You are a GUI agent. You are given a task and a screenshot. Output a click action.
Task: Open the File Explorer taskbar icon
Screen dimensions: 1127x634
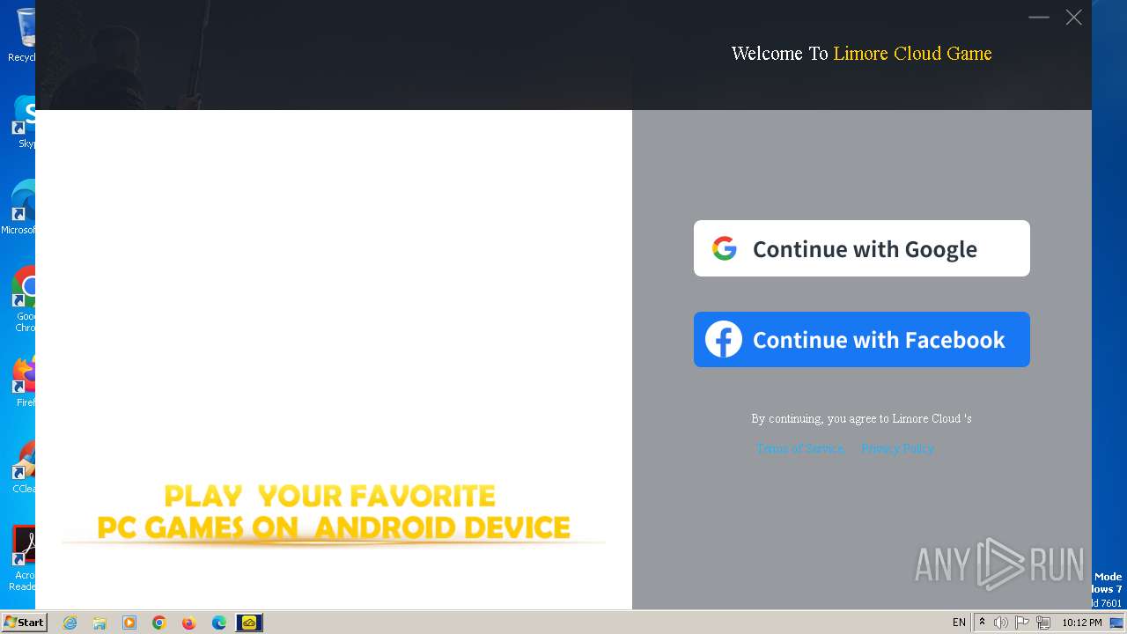(99, 623)
